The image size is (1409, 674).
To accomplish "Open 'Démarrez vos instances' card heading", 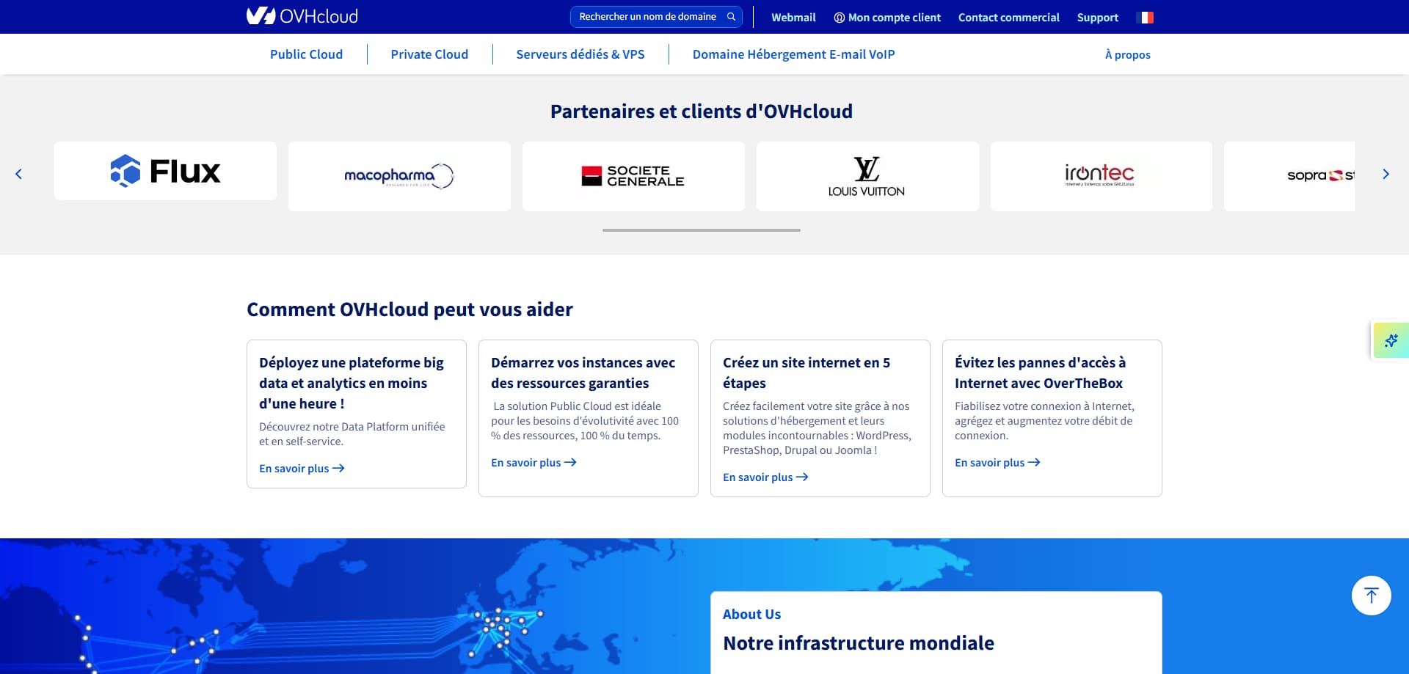I will (583, 373).
